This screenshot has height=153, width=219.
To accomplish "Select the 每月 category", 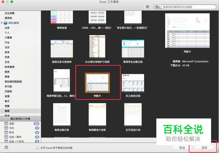I will (x=7, y=101).
